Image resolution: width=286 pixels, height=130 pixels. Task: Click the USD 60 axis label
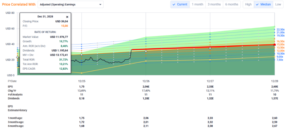tap(10, 28)
